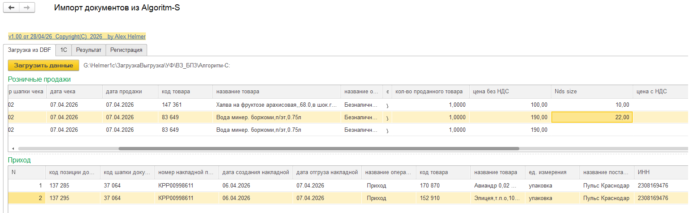This screenshot has height=213, width=692.
Task: Click the цена без НДС column header
Action: [491, 92]
